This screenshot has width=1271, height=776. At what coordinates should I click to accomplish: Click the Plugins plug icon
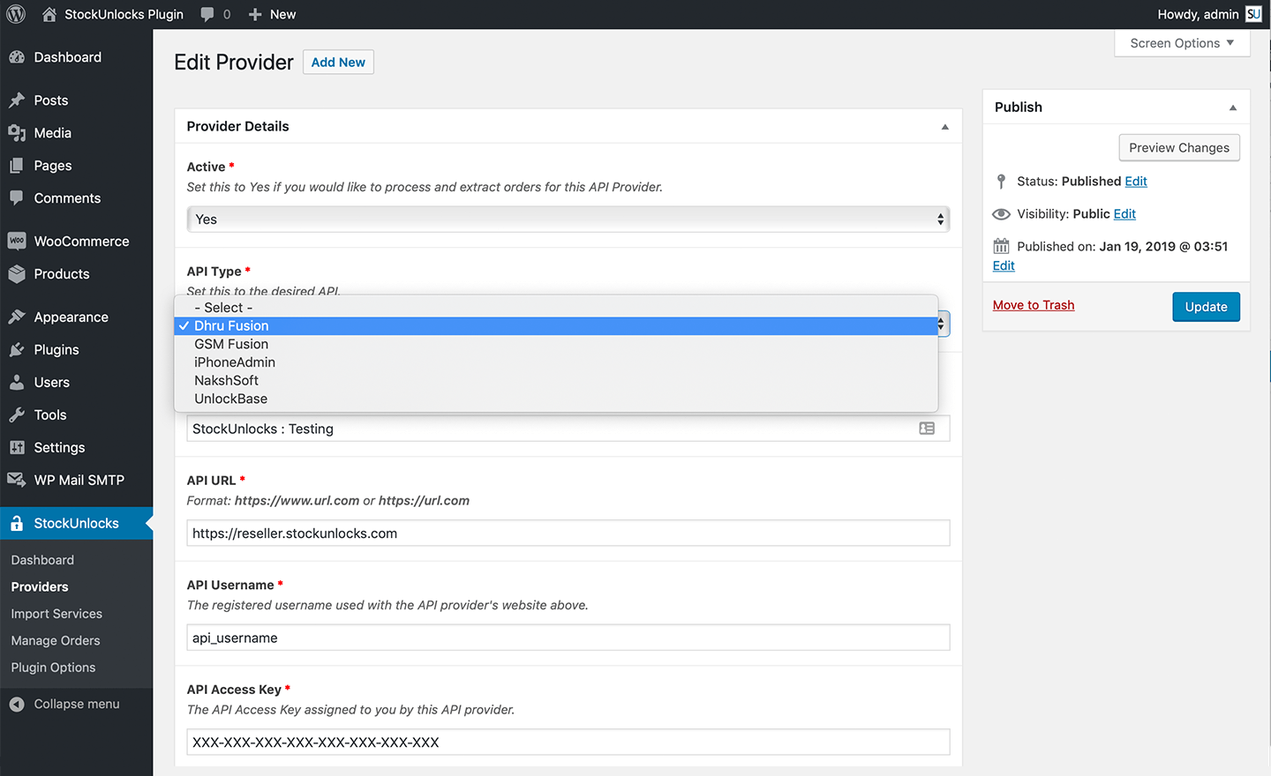[x=16, y=349]
